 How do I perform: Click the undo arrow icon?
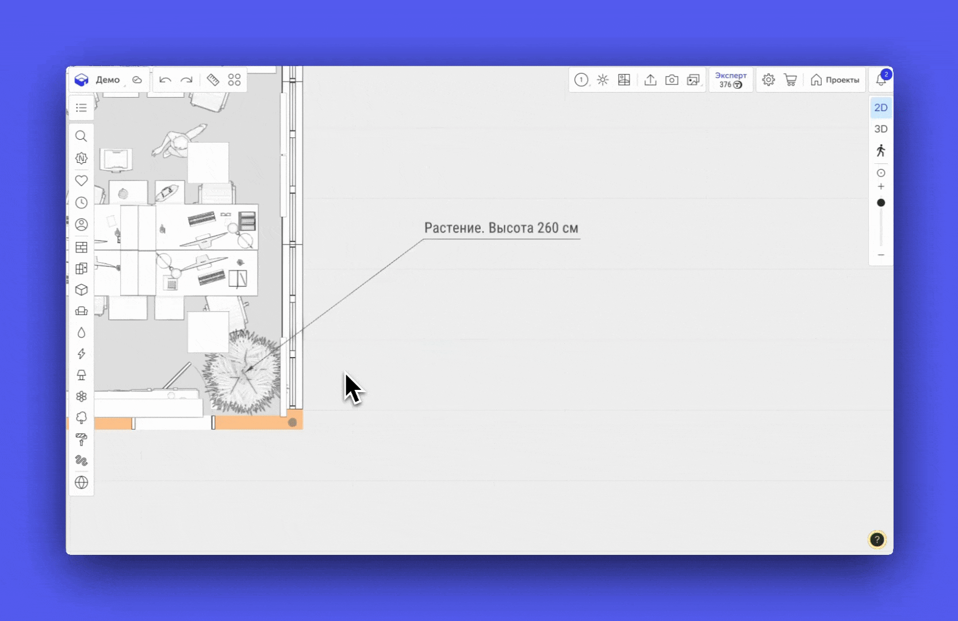coord(165,80)
